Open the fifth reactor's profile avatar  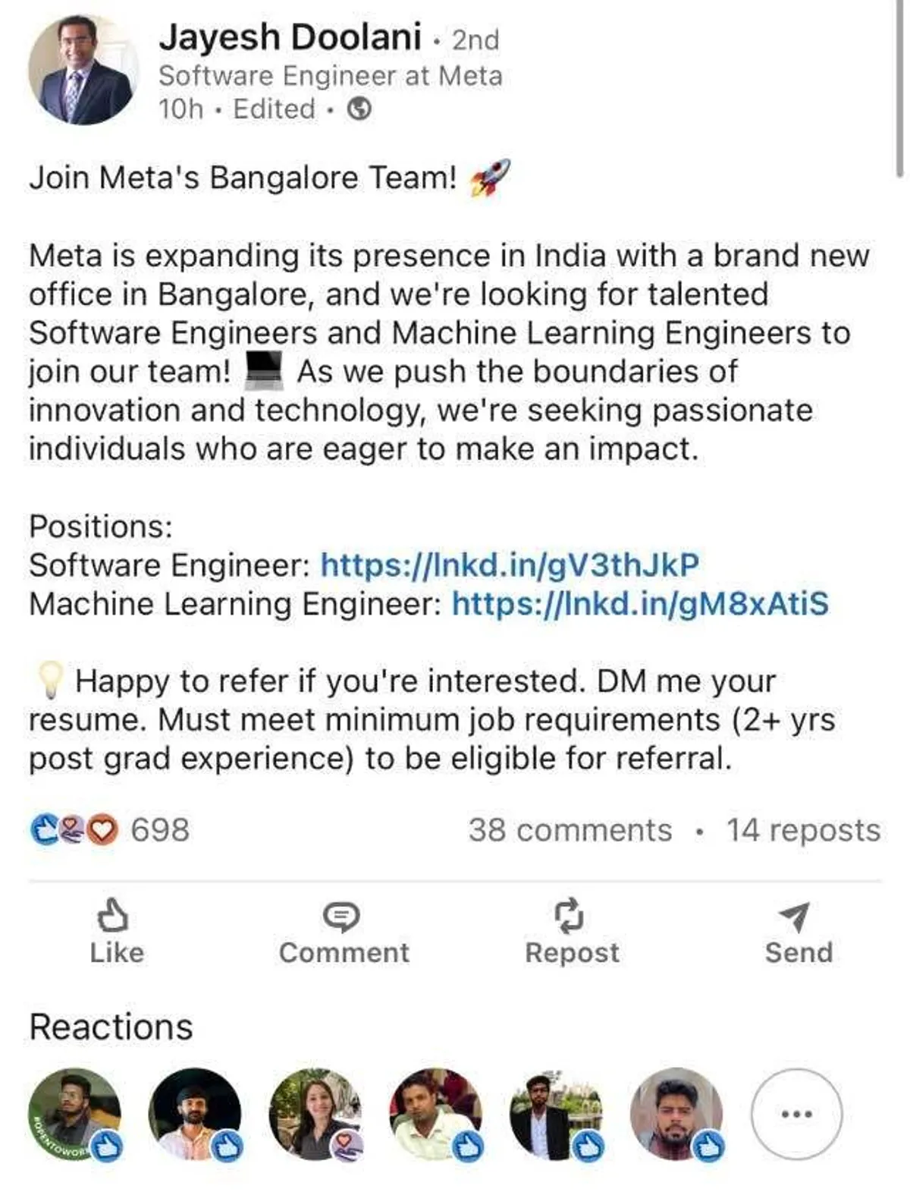point(556,1114)
